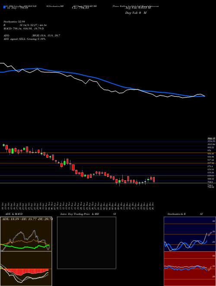
Task: Click the red MACD histogram bars
Action: (27, 272)
